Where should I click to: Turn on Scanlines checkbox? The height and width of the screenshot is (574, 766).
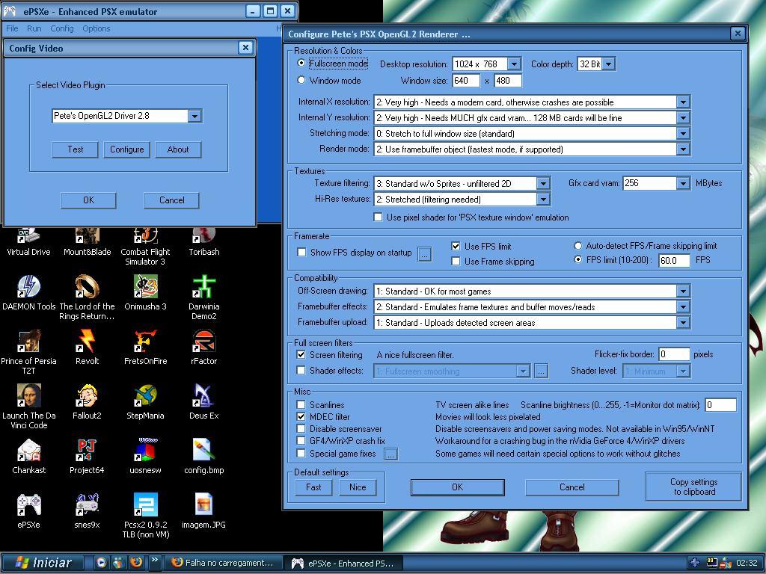click(301, 404)
